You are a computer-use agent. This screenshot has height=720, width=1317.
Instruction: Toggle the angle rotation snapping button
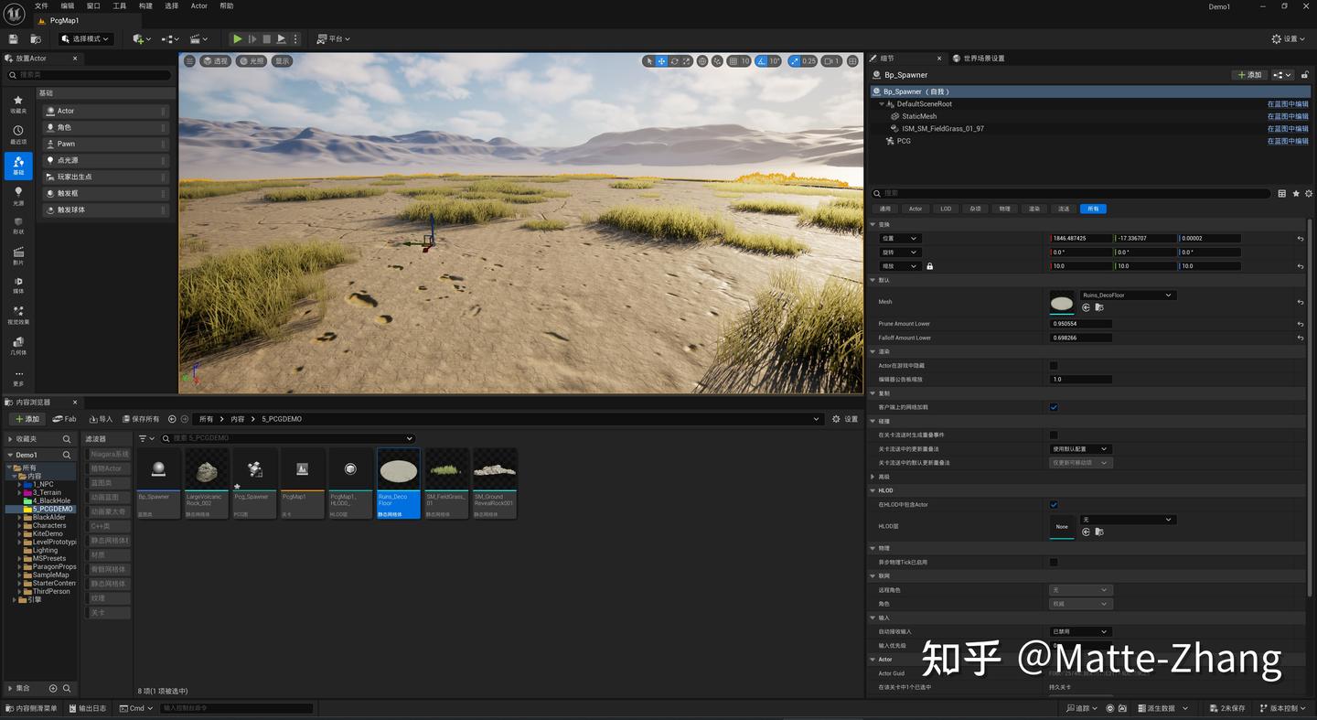click(x=761, y=61)
